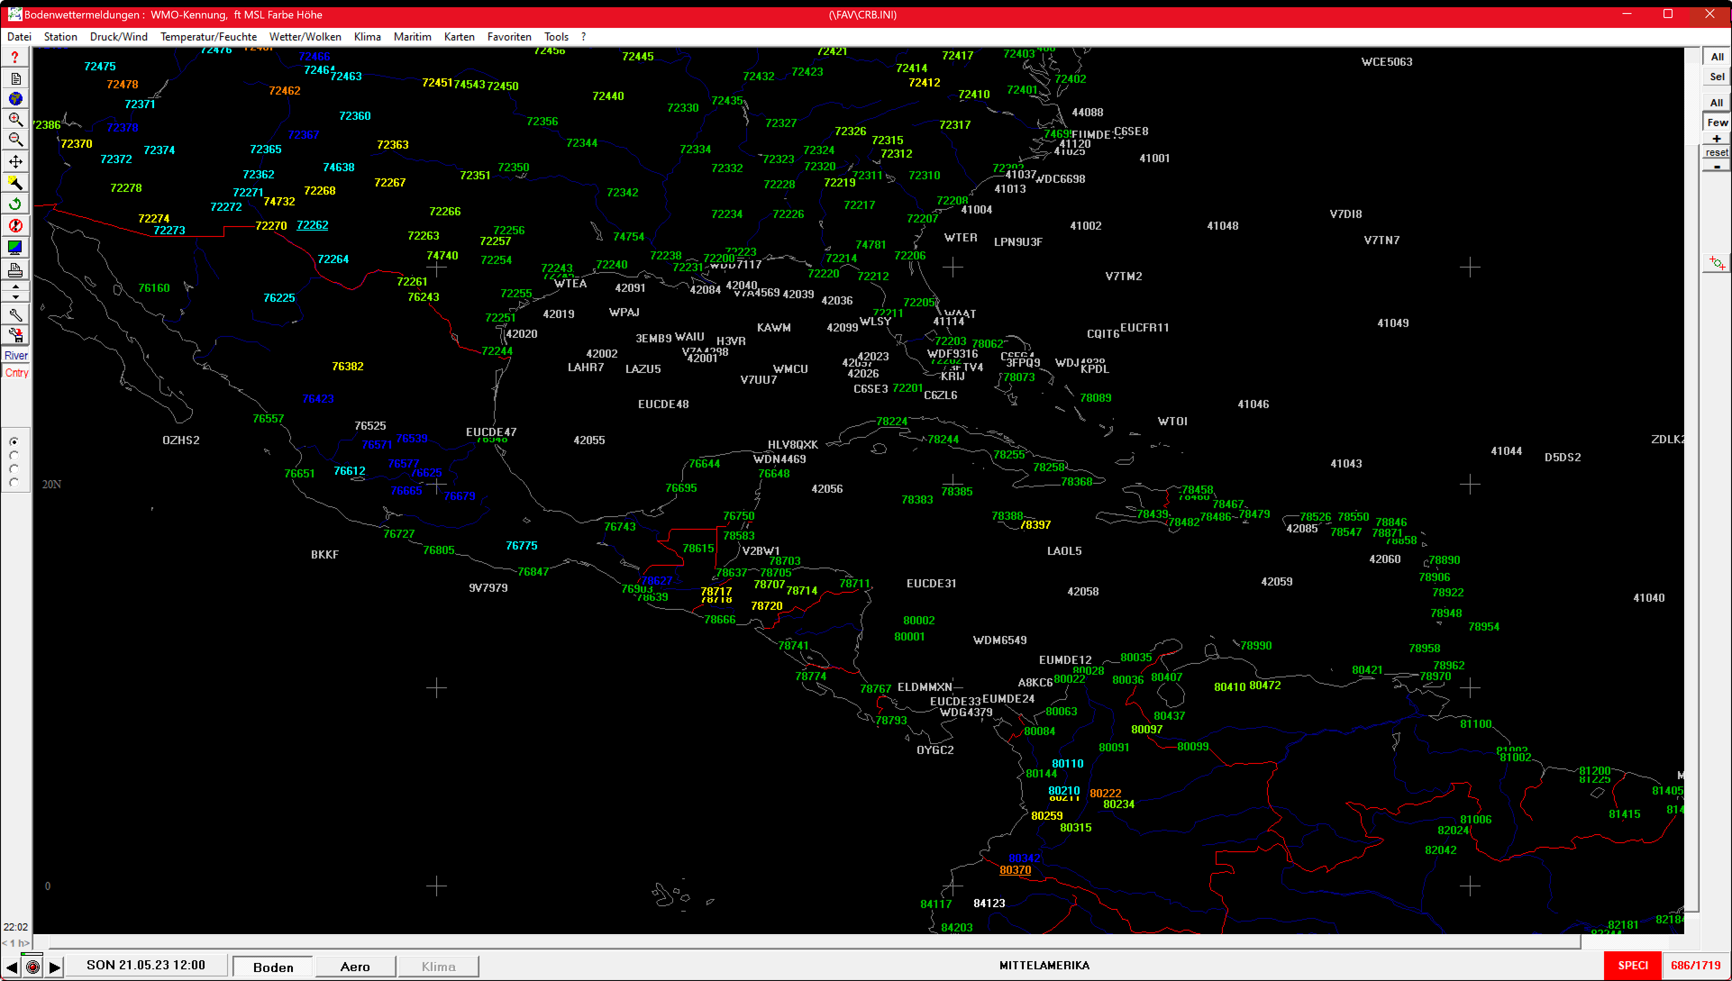Click the small up arrow stepper
The height and width of the screenshot is (981, 1732).
15,287
